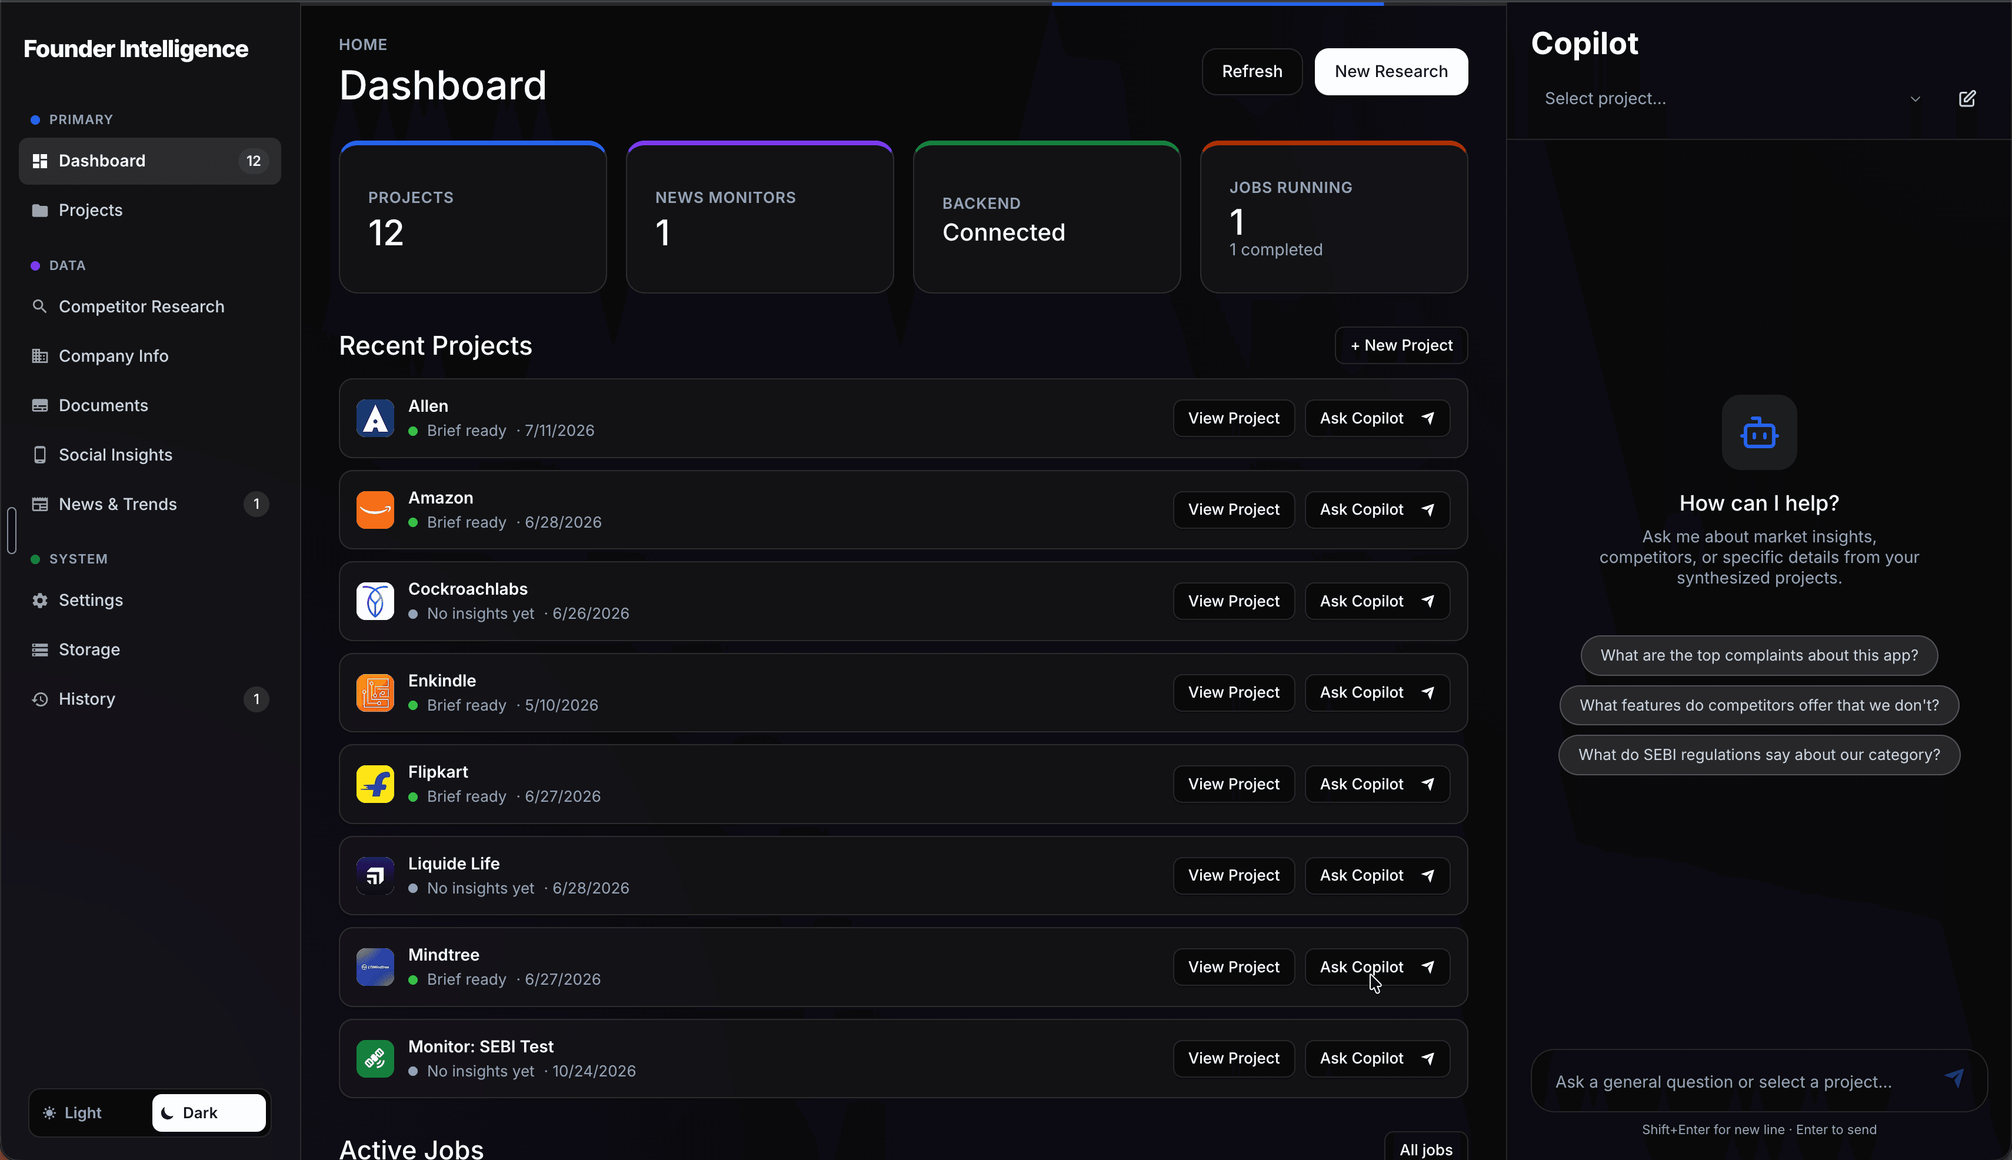The image size is (2012, 1160).
Task: Click the Competitor Research magnifier icon
Action: pos(39,306)
